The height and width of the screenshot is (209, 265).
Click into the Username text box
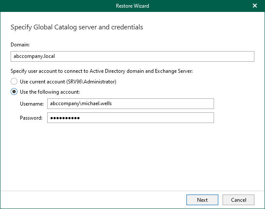coord(170,104)
